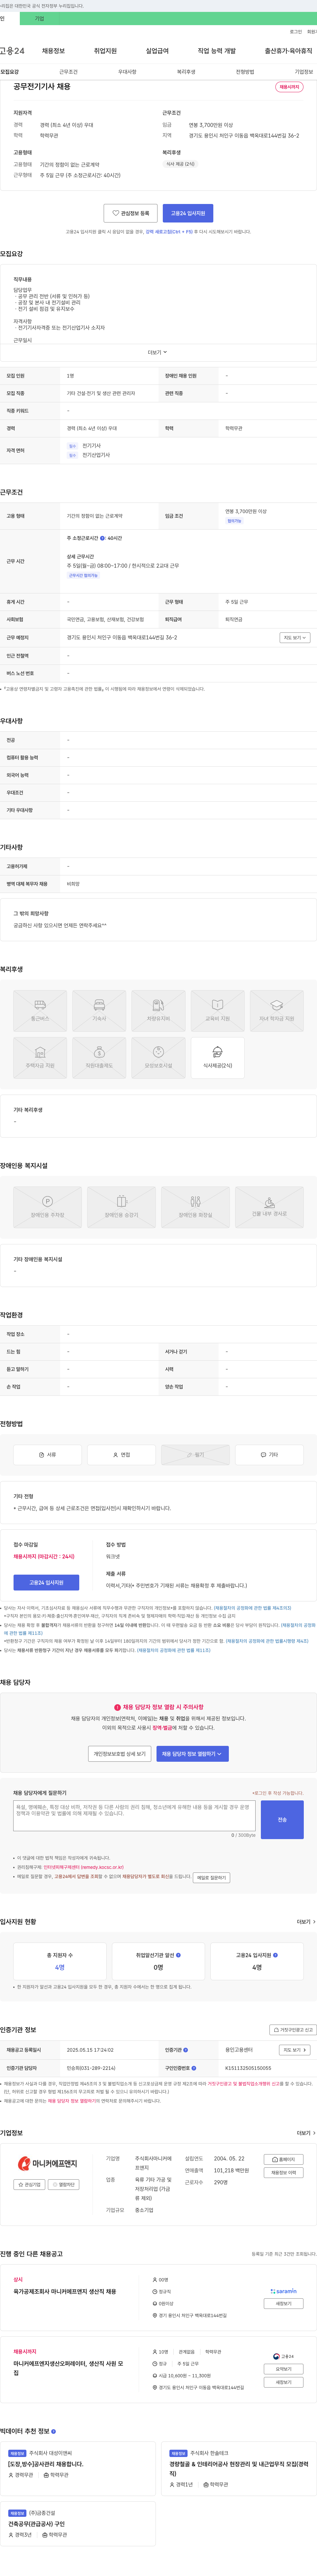Switch to the 복리후생 tab
The width and height of the screenshot is (317, 2576).
point(186,72)
